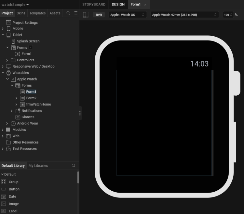Click the Project Settings icon
Viewport: 244px width, 214px height.
click(x=8, y=22)
